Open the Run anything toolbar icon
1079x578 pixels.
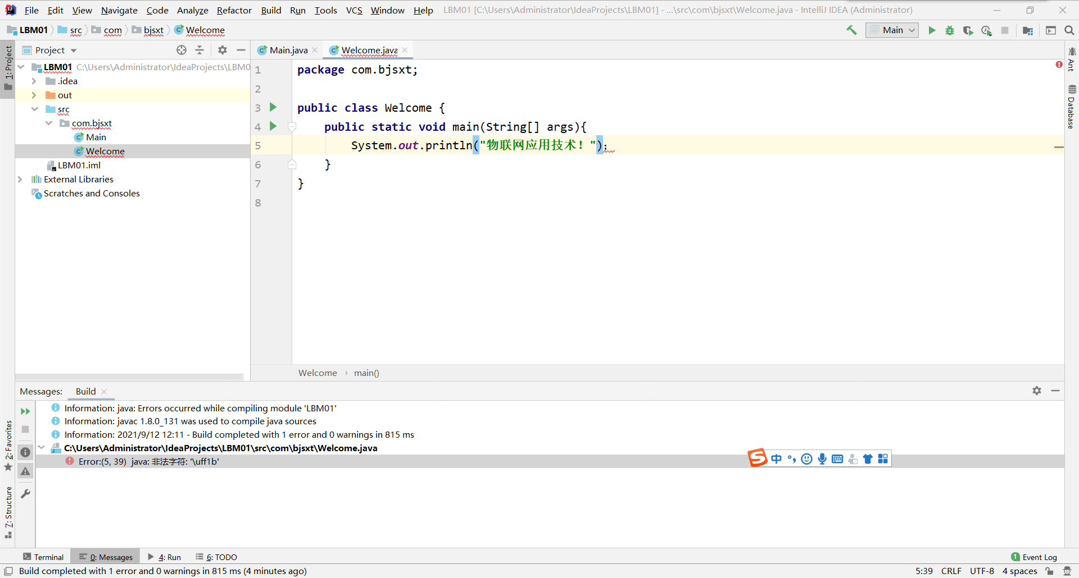pyautogui.click(x=1051, y=30)
